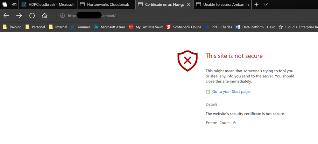
Task: Open the tabs you've set aside icon
Action: pyautogui.click(x=5, y=4)
